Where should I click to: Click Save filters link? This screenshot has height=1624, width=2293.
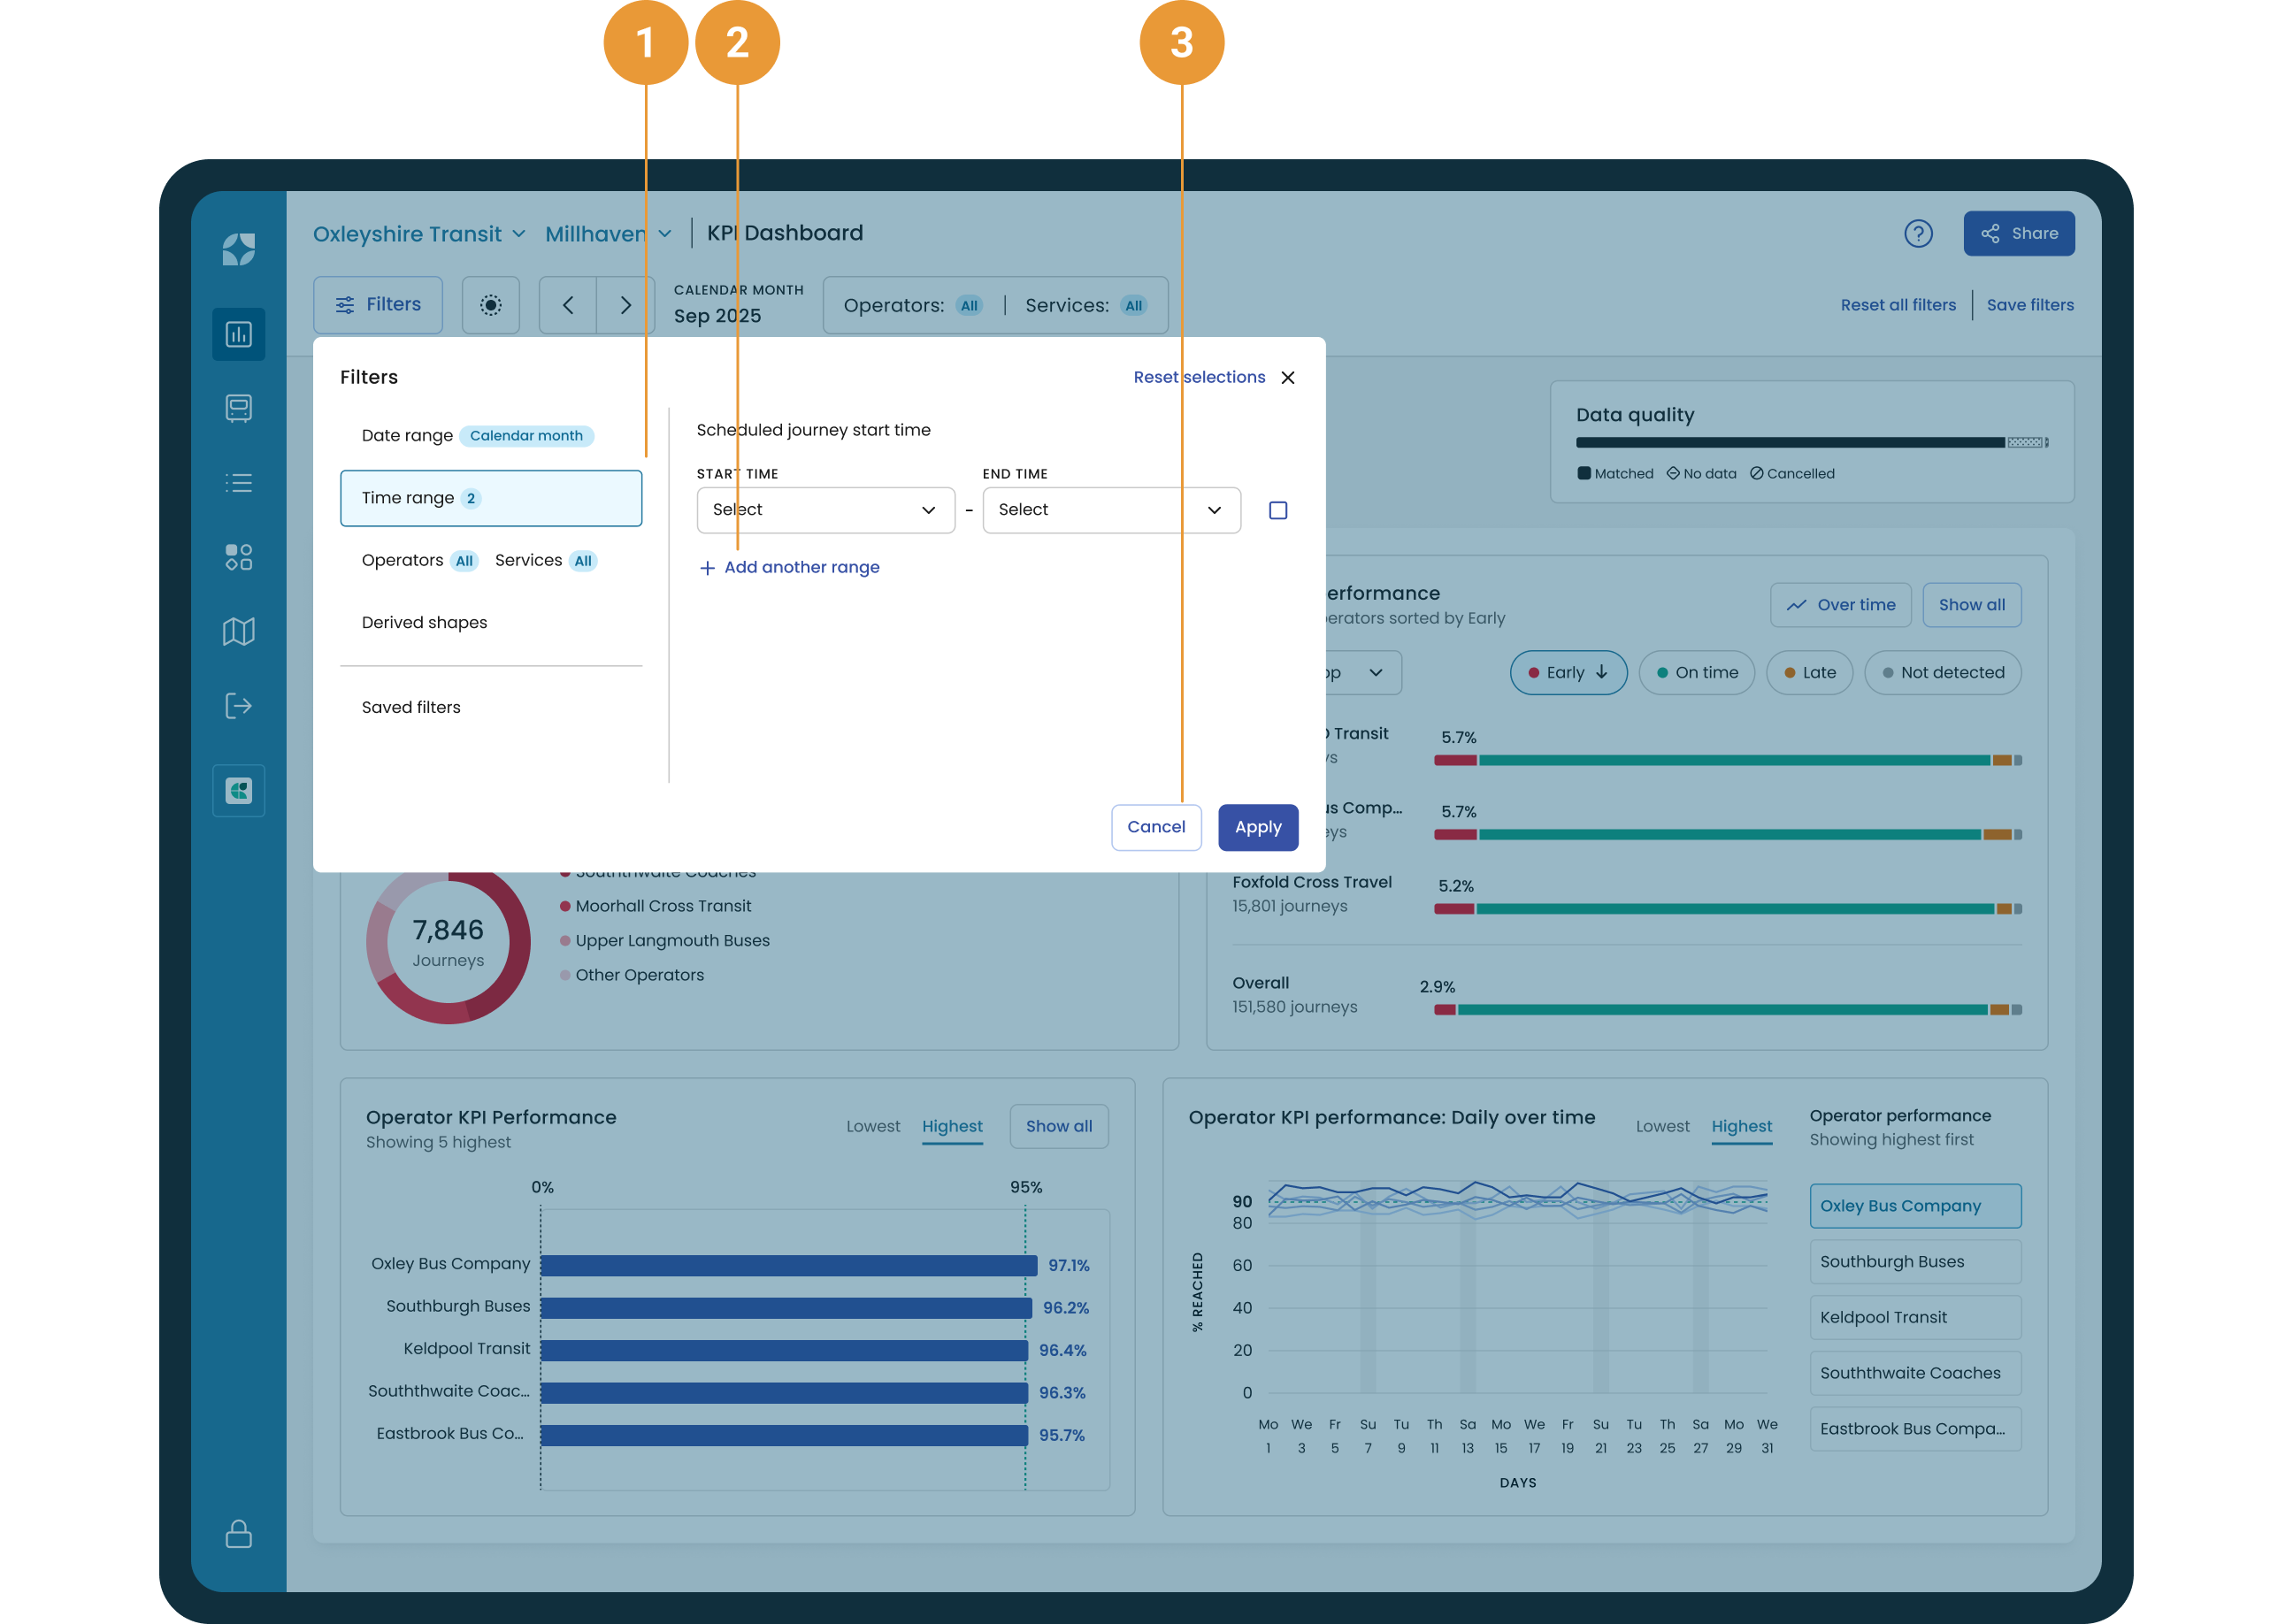[2030, 306]
